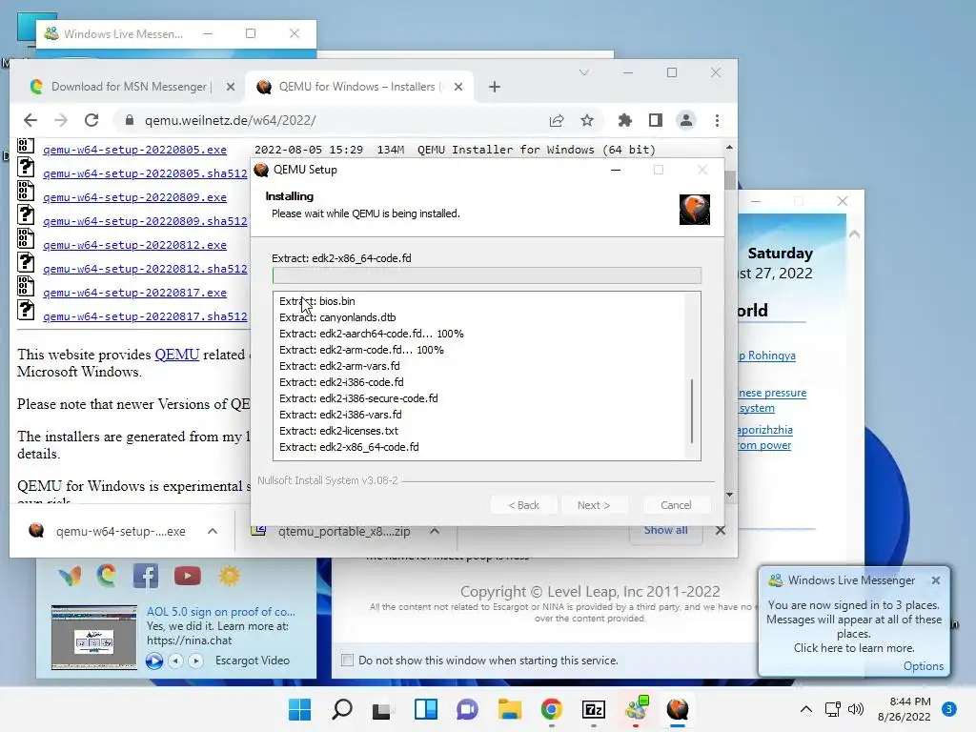Open taskbar Search
Screen dimensions: 976x732
(x=342, y=709)
